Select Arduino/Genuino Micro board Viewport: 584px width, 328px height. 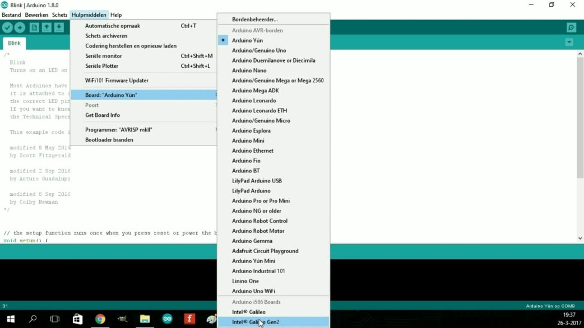pyautogui.click(x=274, y=120)
